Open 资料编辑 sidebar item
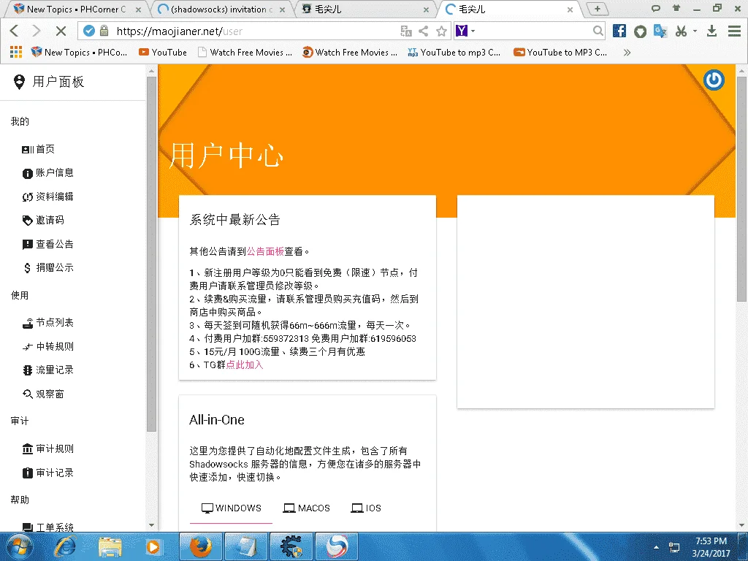This screenshot has height=561, width=748. pyautogui.click(x=47, y=196)
